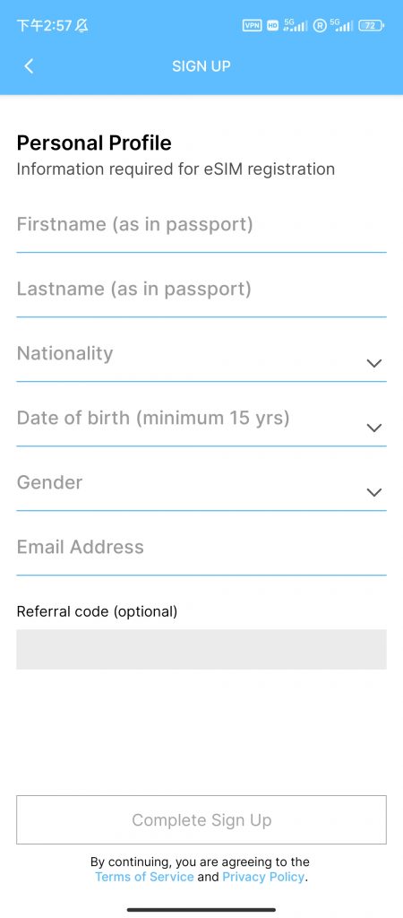Tap the battery indicator icon

371,25
